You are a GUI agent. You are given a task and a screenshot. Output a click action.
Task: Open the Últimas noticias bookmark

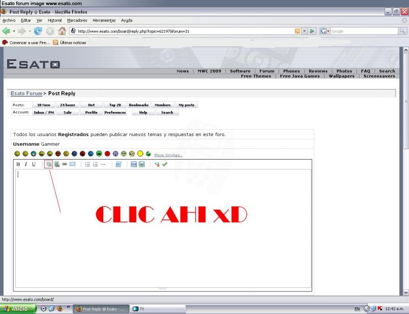pyautogui.click(x=70, y=42)
